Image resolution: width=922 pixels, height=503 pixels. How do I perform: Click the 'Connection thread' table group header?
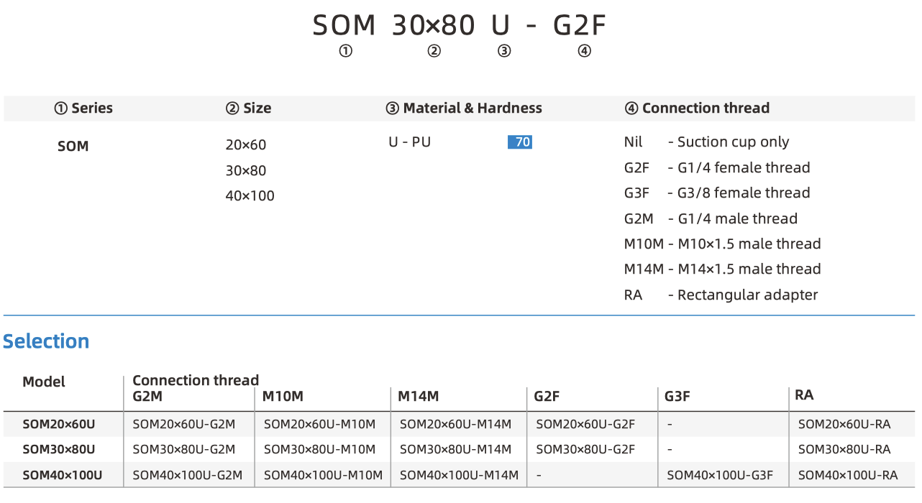(196, 380)
